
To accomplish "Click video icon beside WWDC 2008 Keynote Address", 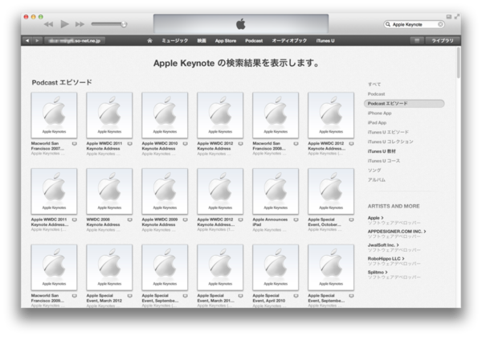I will (129, 220).
